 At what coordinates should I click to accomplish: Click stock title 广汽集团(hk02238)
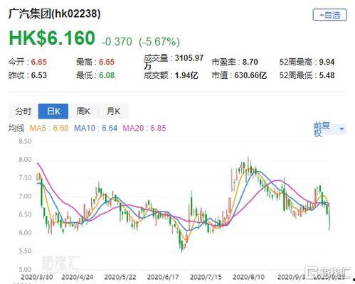click(x=54, y=13)
